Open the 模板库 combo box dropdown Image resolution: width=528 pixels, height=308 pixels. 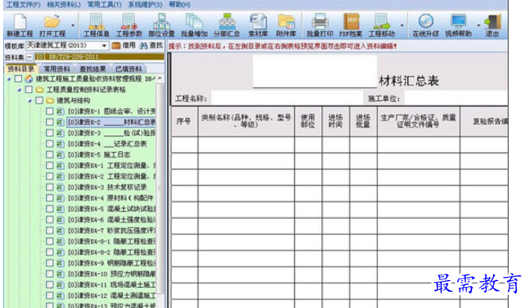(x=104, y=45)
